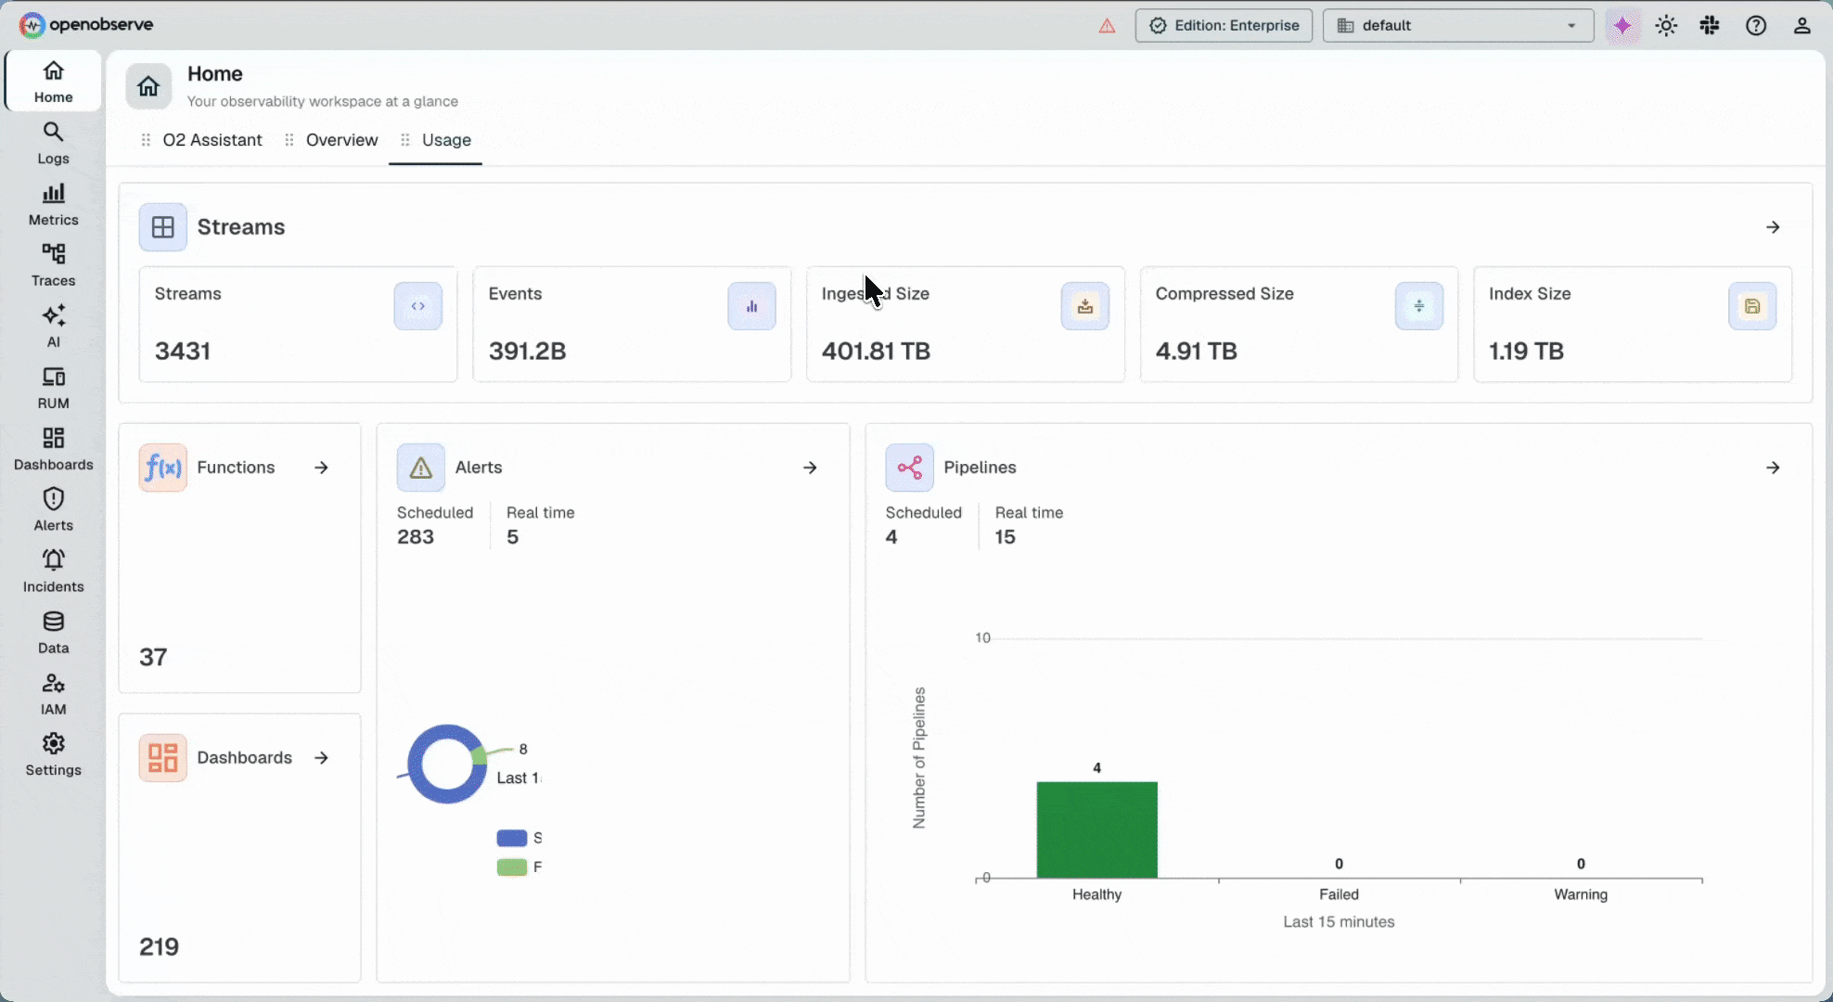Open Streams section via arrow
This screenshot has height=1002, width=1833.
(x=1773, y=227)
